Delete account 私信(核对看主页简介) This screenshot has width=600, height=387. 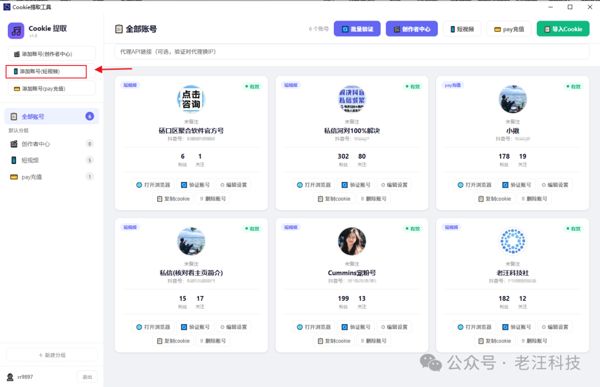pos(212,341)
